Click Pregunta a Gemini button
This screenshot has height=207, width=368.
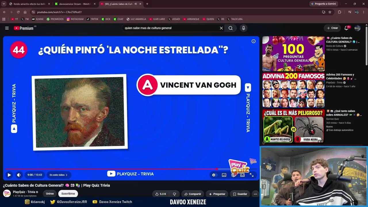323,4
